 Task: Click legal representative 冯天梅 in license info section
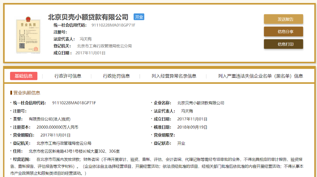187,111
